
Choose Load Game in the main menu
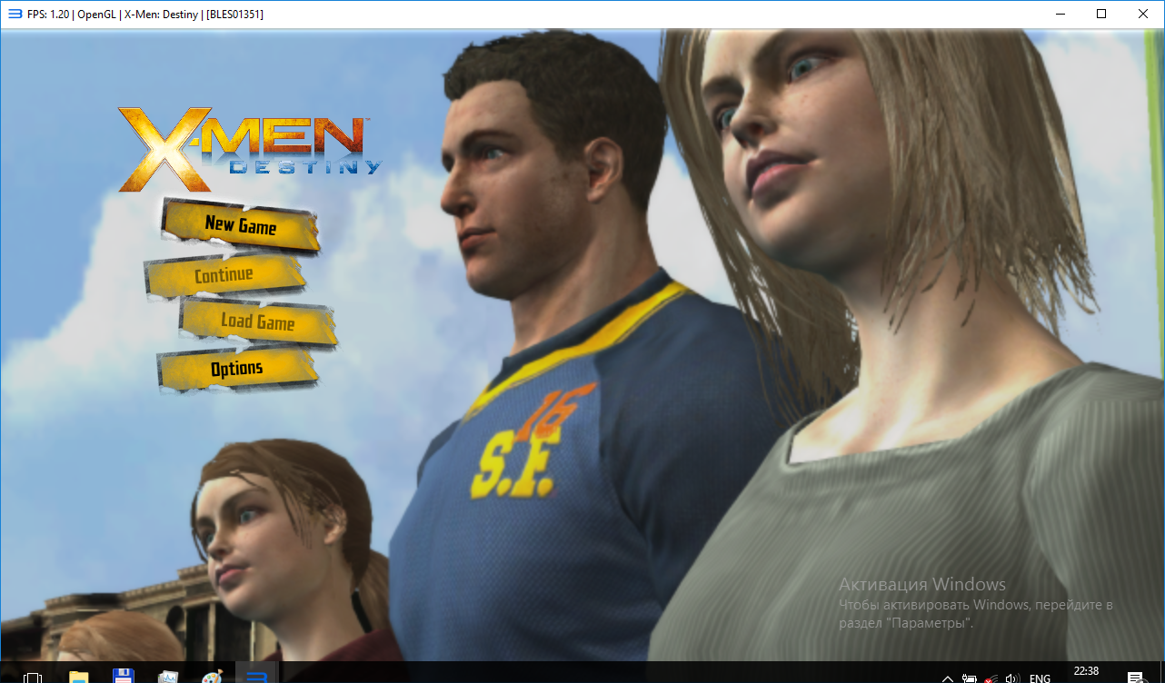pyautogui.click(x=258, y=322)
